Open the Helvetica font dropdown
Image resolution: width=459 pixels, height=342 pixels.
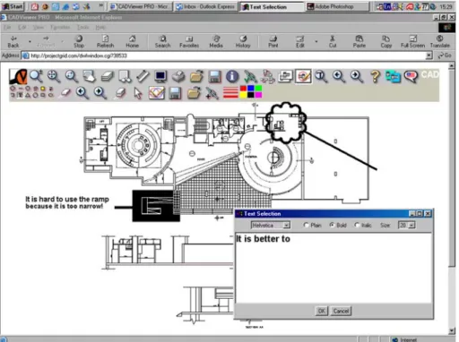tap(271, 226)
